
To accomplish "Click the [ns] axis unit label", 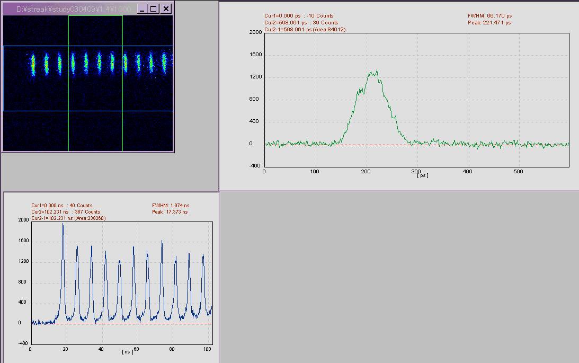I will 127,351.
